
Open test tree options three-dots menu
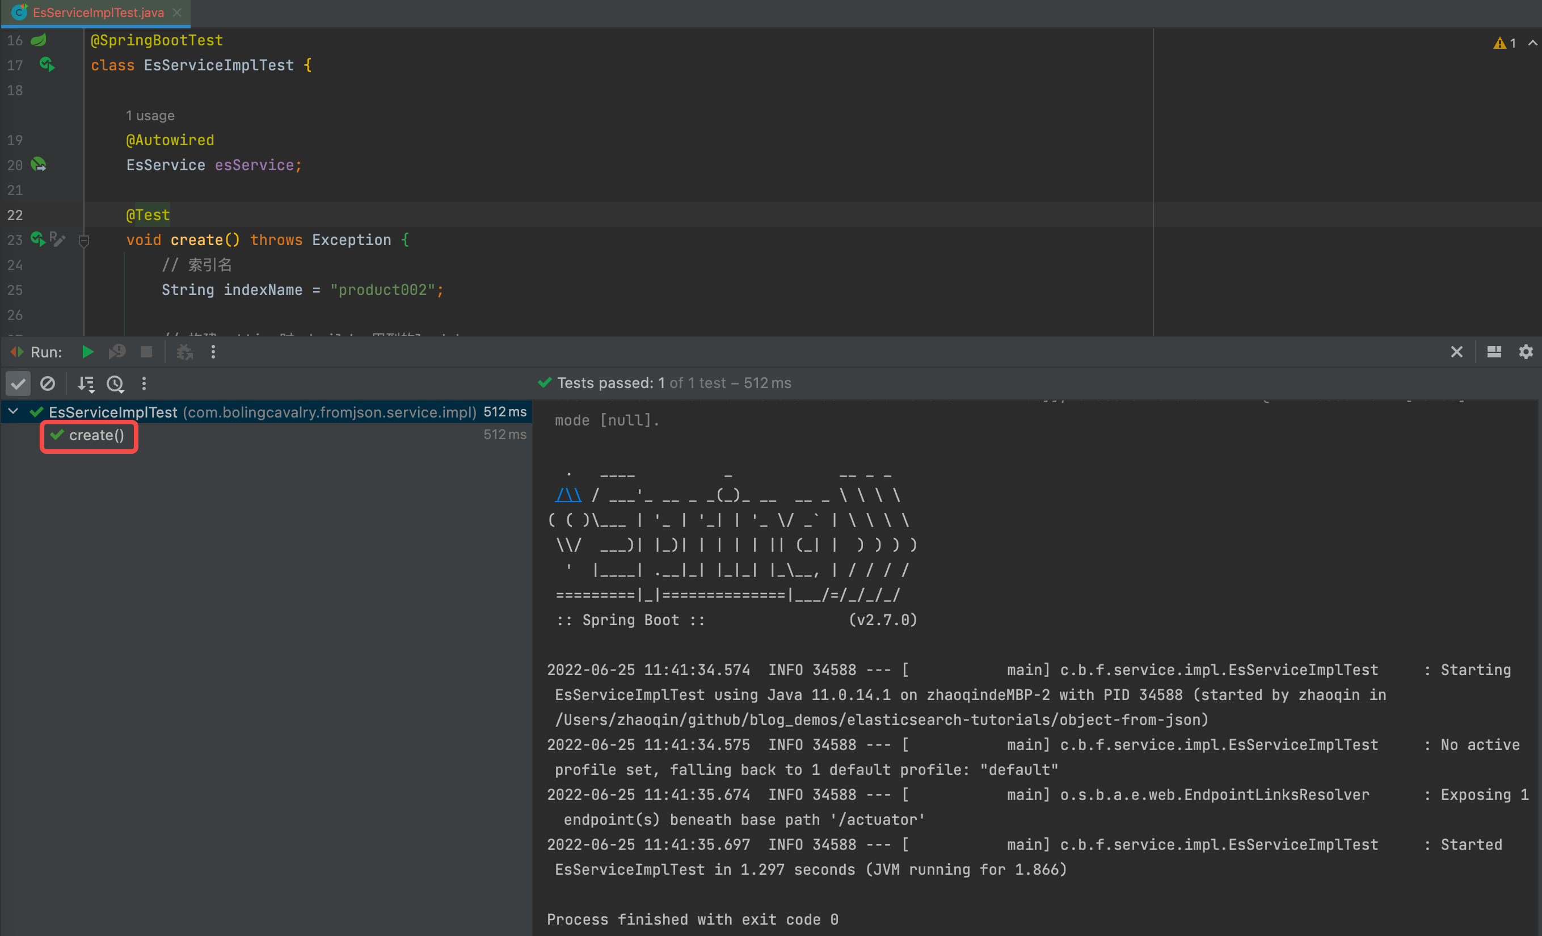(144, 383)
